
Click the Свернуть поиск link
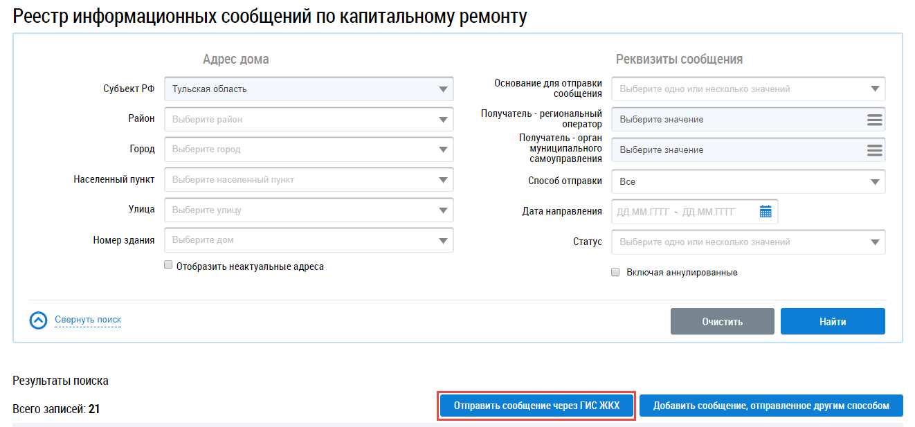point(88,320)
